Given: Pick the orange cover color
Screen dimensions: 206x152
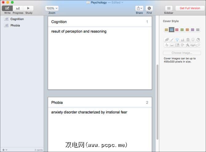Looking at the screenshot, I should pyautogui.click(x=187, y=30).
